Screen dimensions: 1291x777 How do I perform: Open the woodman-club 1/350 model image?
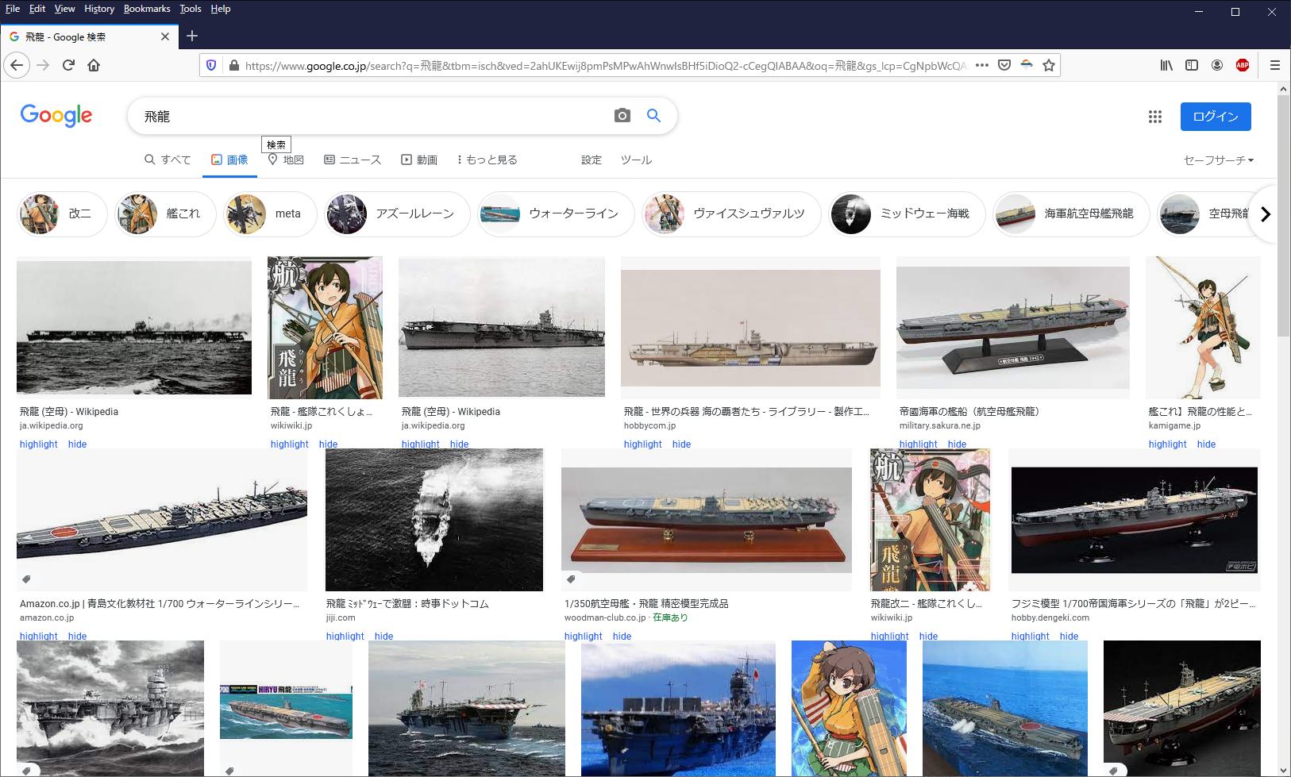(707, 520)
